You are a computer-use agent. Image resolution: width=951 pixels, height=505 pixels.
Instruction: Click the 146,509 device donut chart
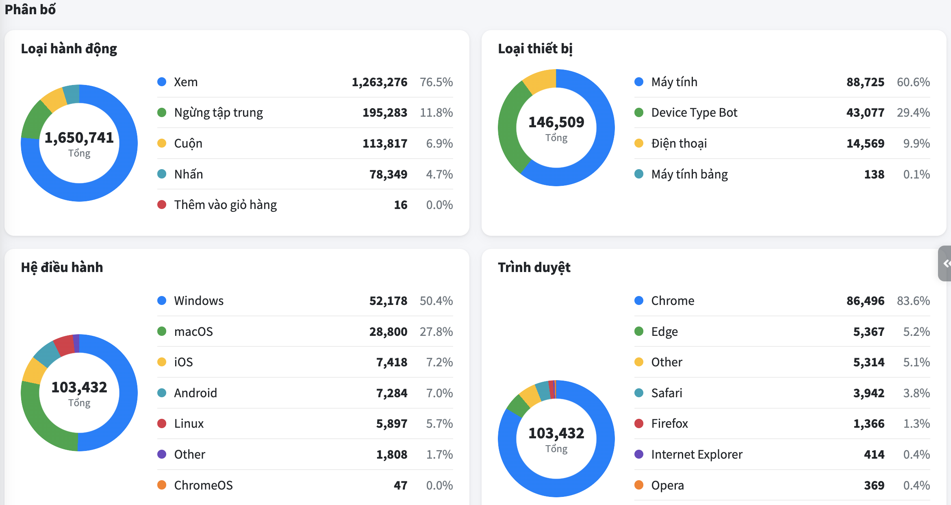pos(556,128)
